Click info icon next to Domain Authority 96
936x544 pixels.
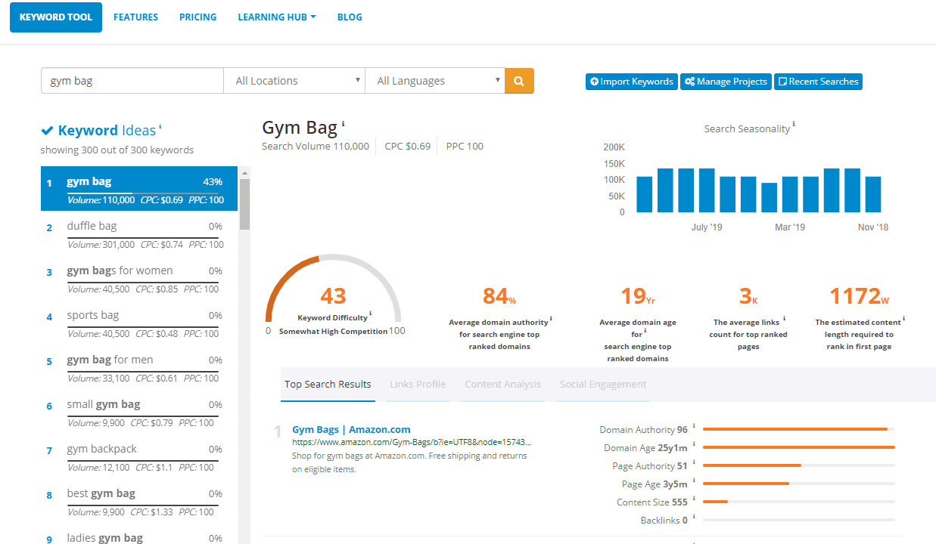694,426
